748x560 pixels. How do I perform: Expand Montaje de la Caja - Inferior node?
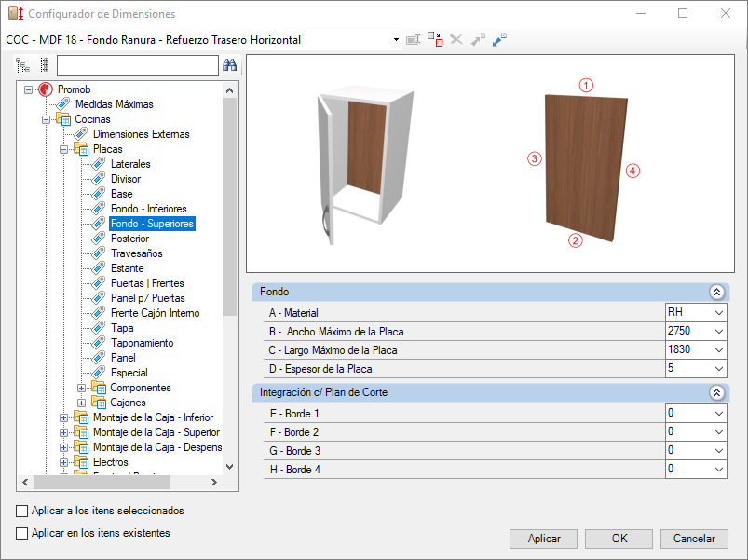point(63,417)
